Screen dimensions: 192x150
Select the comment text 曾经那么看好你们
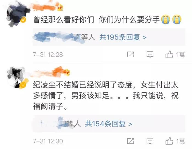click(x=64, y=19)
